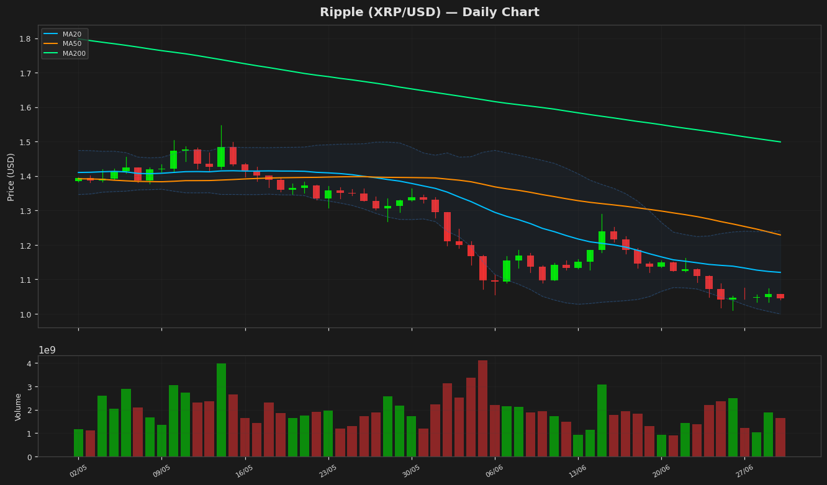Click the 20/06 date label
Screen dimensions: 827x485
[x=661, y=471]
